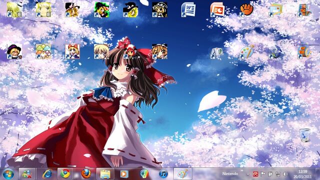Open the Windows Start menu orb
The width and height of the screenshot is (320, 180).
(x=8, y=174)
